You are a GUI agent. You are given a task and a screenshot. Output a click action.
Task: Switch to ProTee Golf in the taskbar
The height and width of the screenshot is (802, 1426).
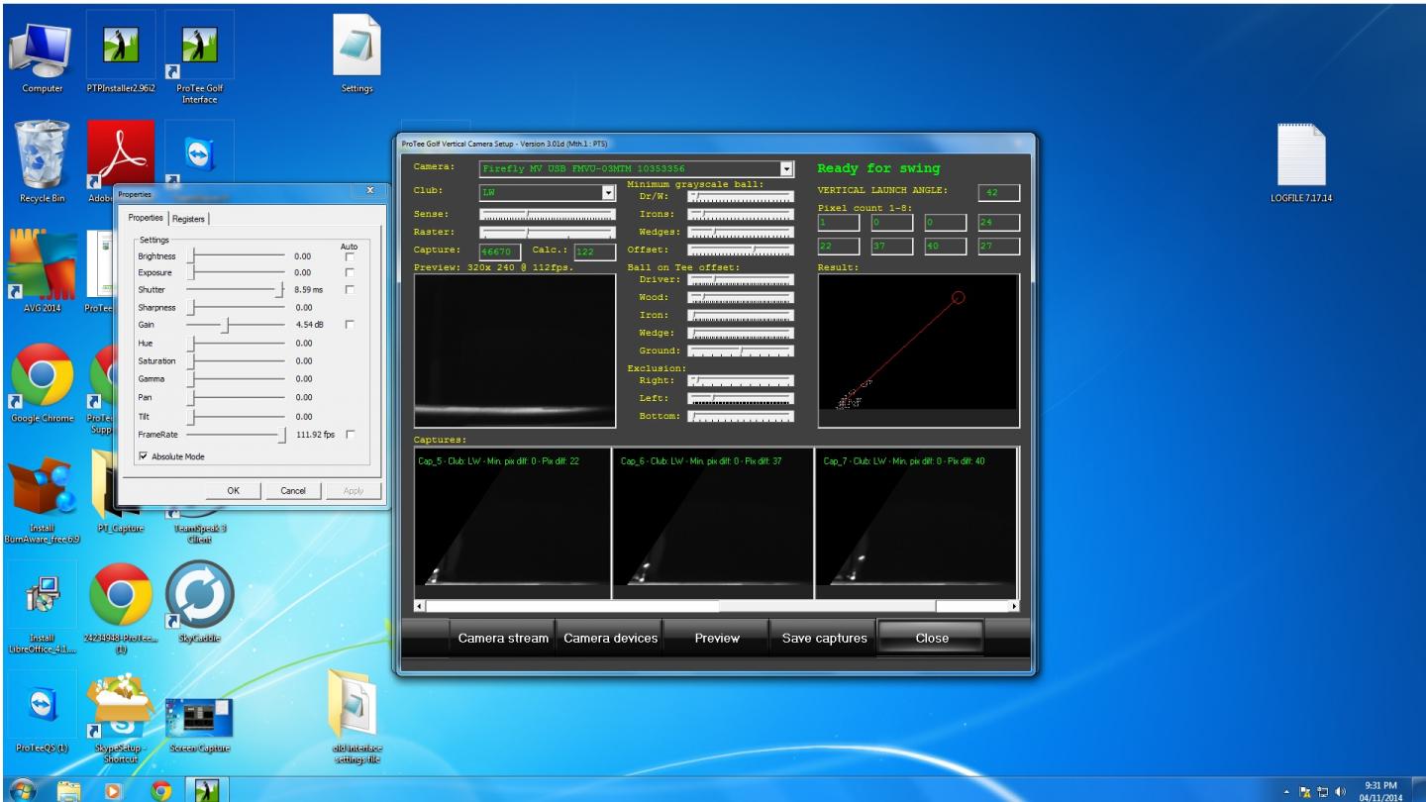(207, 789)
